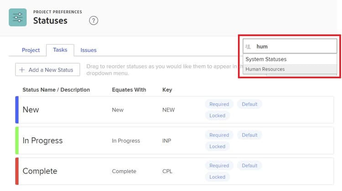Open the Issues tab
Screen dimensions: 342x191
tap(88, 50)
